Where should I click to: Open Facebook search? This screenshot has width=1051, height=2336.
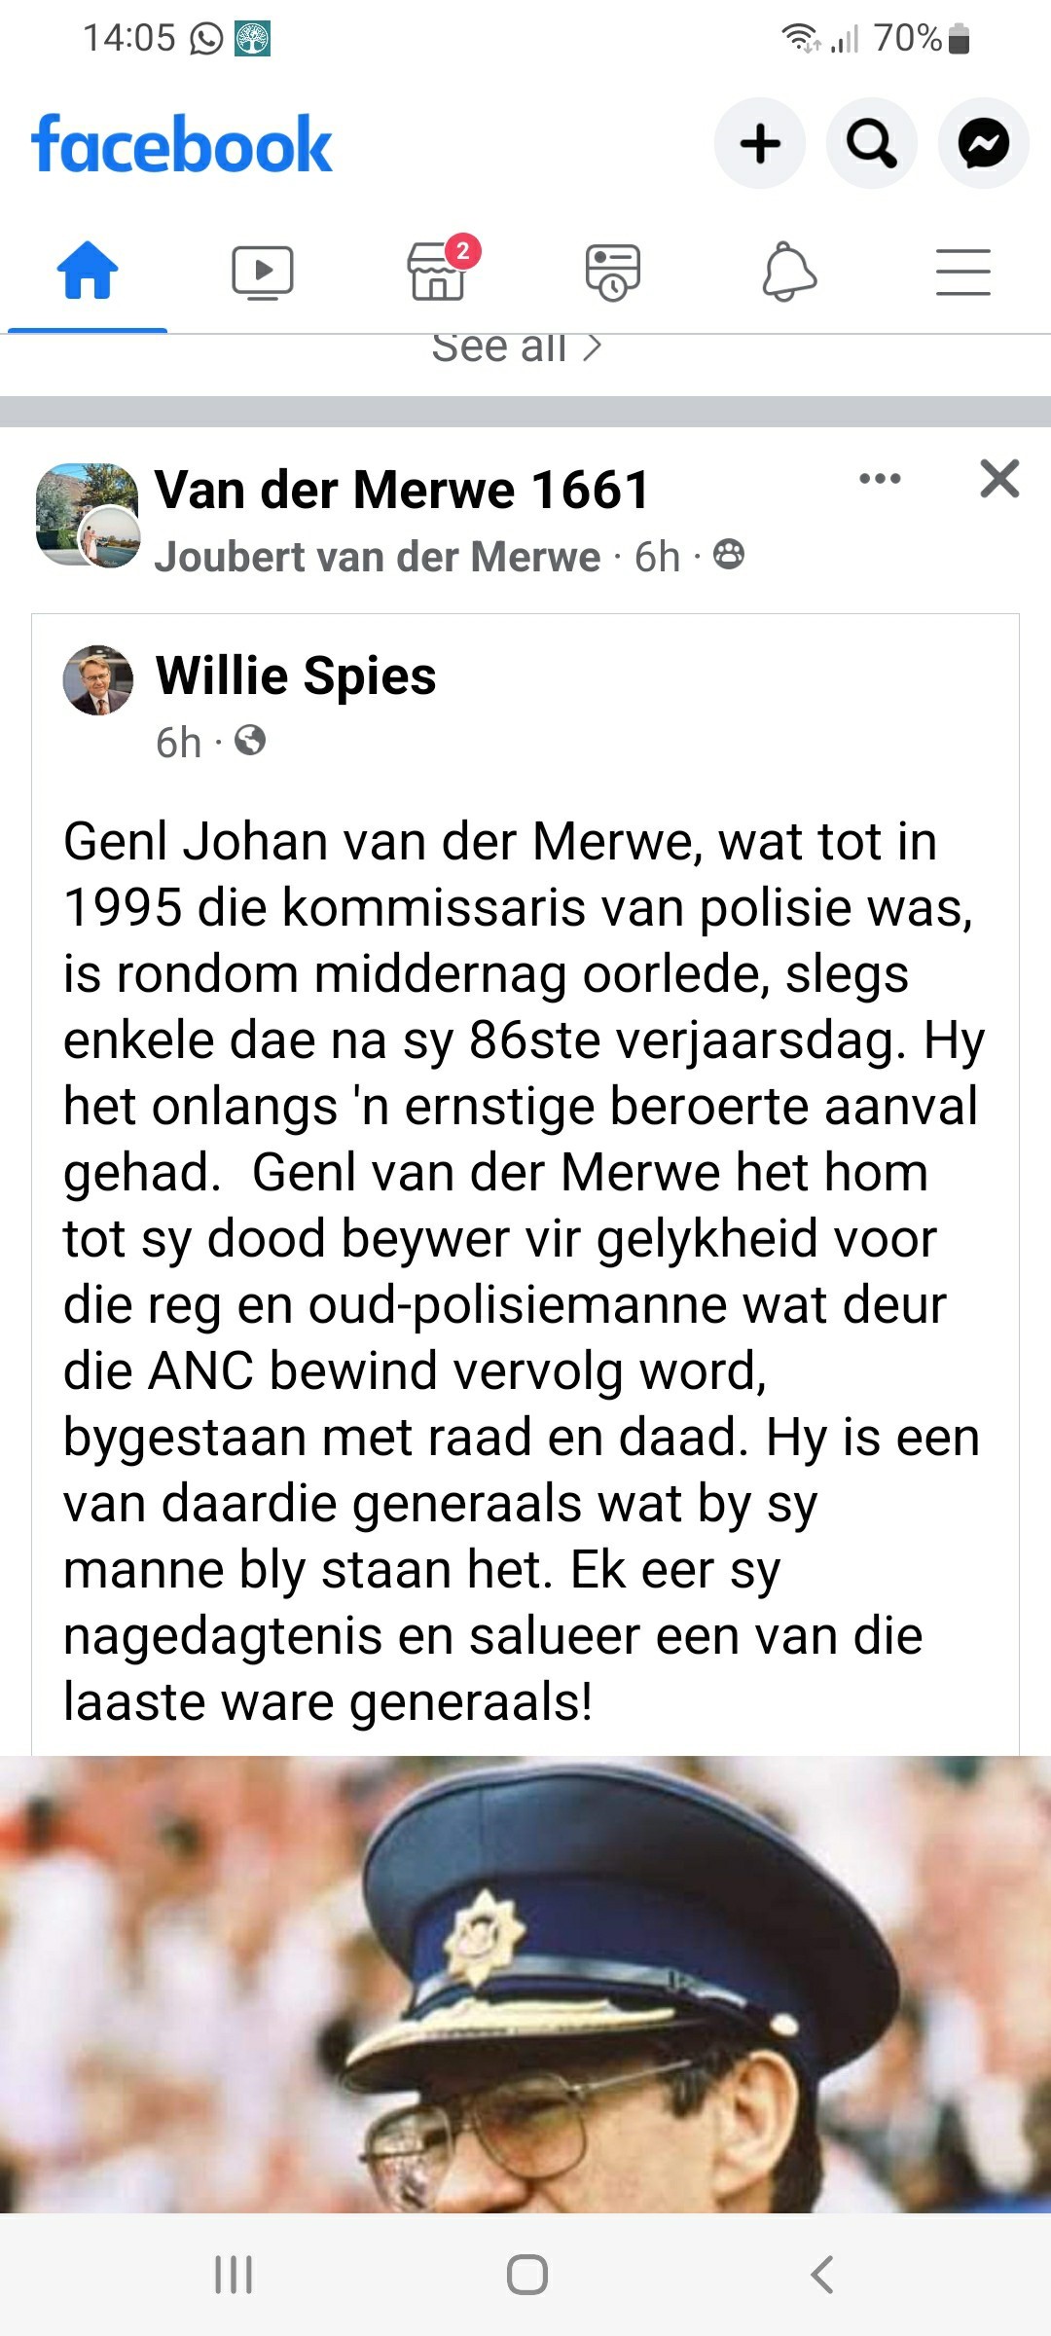pyautogui.click(x=871, y=144)
